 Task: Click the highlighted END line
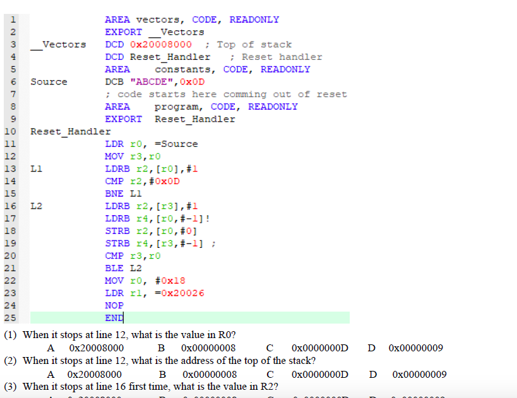(x=114, y=318)
